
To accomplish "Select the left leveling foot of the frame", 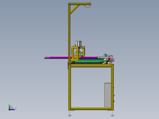I will [70, 114].
